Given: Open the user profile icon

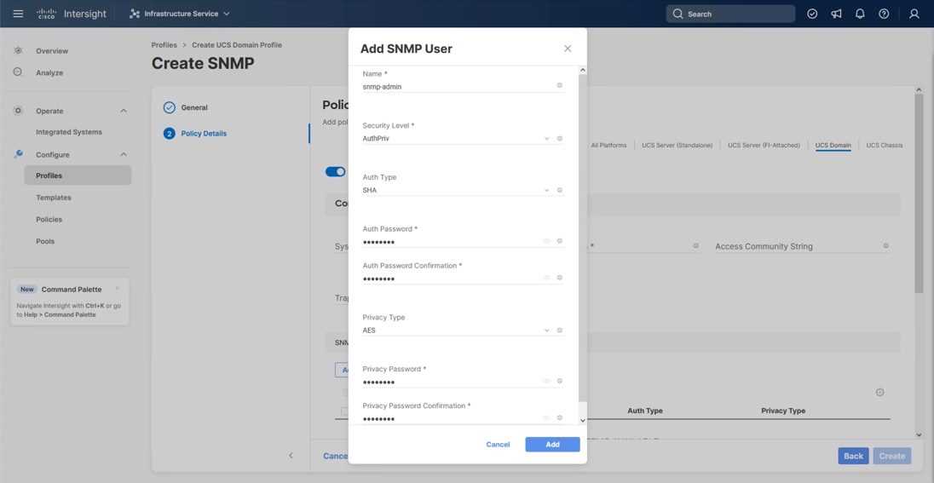Looking at the screenshot, I should pyautogui.click(x=914, y=14).
